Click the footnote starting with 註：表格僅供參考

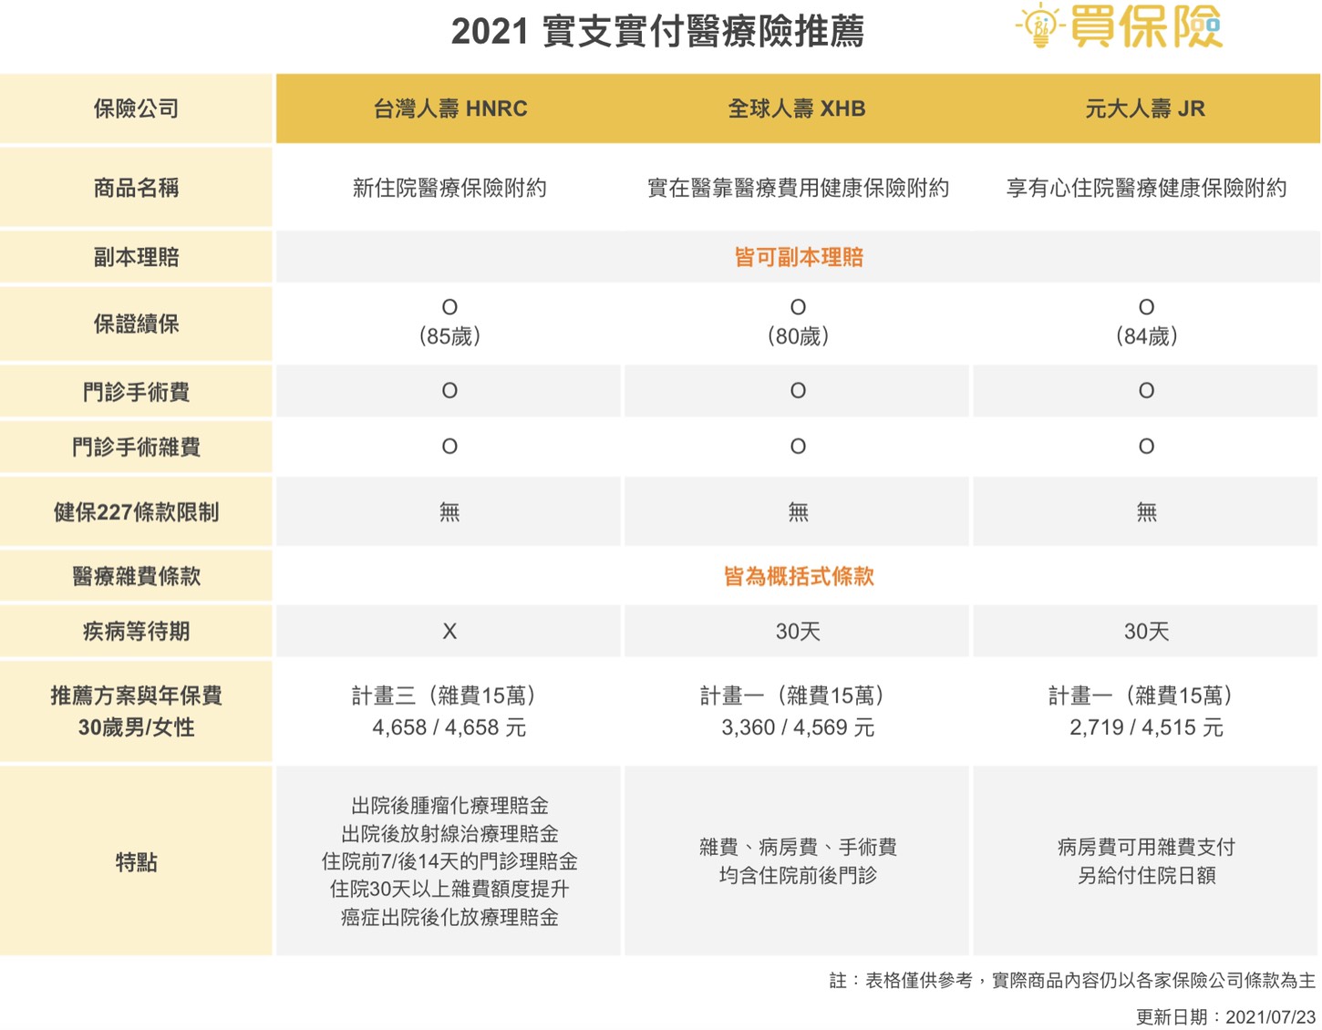pos(1072,980)
